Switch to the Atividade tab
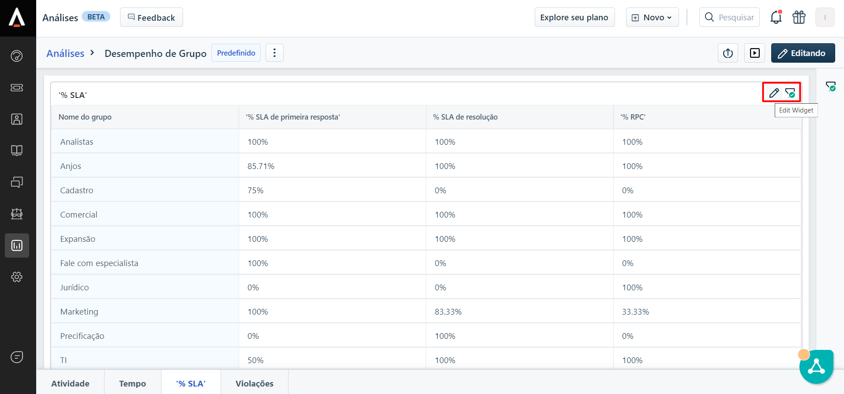Viewport: 844px width, 394px height. [70, 383]
